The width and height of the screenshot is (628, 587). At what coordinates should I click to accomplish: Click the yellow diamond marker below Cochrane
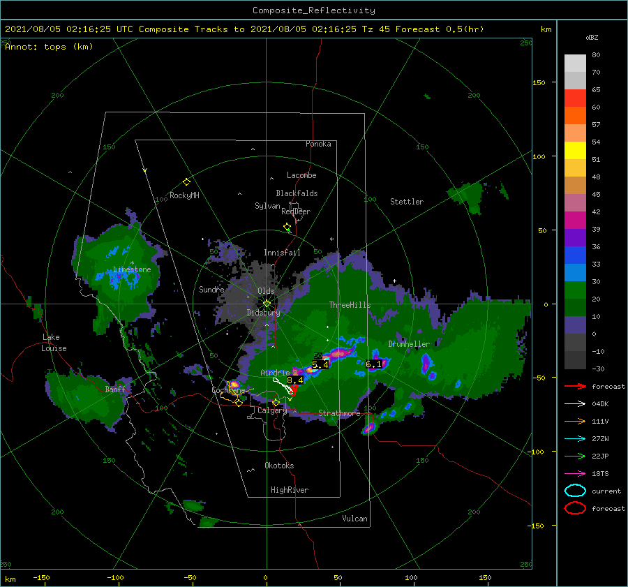pos(239,402)
